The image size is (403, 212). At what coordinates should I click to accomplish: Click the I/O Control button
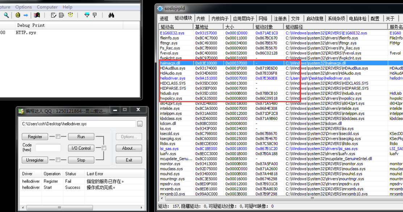click(x=81, y=148)
